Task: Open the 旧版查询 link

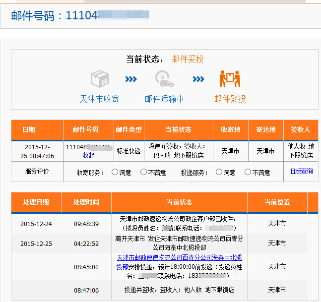Action: pos(301,172)
